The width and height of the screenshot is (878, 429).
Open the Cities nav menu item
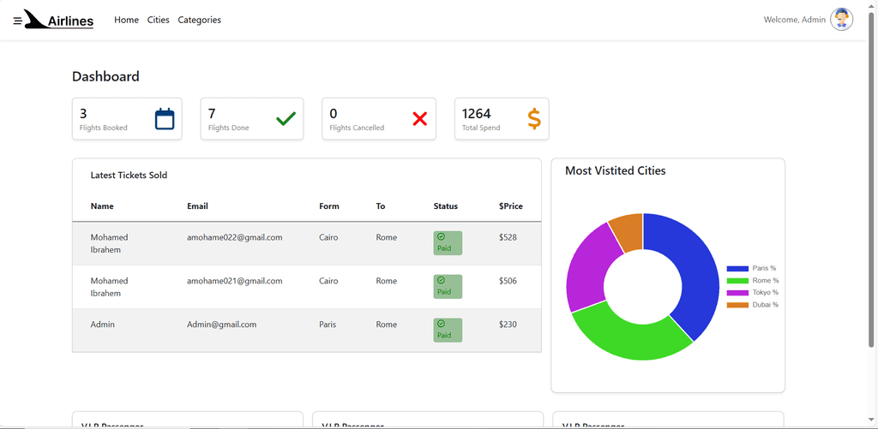pyautogui.click(x=159, y=20)
